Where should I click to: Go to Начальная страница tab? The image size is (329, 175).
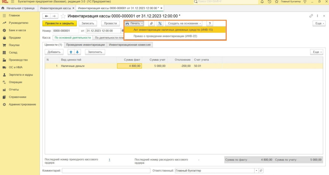pyautogui.click(x=20, y=8)
